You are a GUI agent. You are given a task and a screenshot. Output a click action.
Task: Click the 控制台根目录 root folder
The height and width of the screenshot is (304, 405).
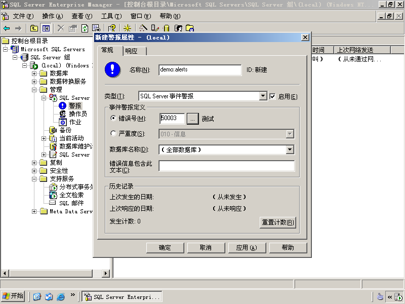tap(29, 41)
